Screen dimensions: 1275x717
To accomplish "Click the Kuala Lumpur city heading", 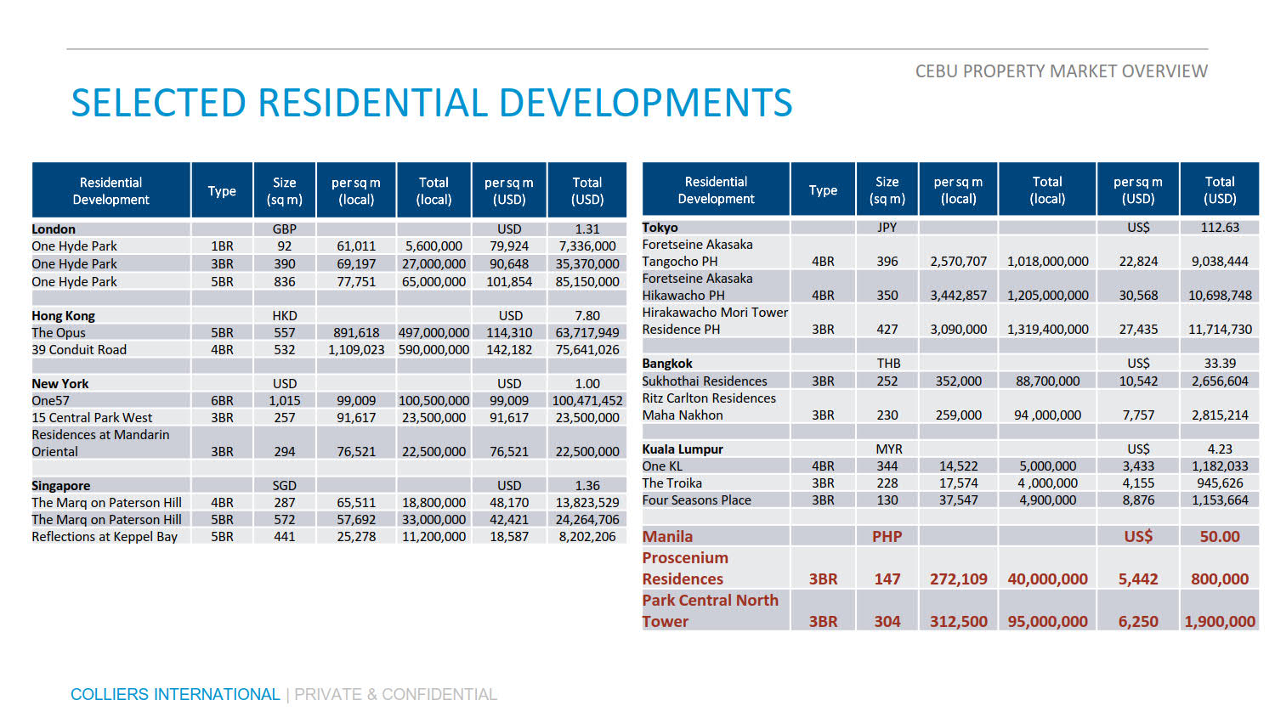I will (683, 449).
